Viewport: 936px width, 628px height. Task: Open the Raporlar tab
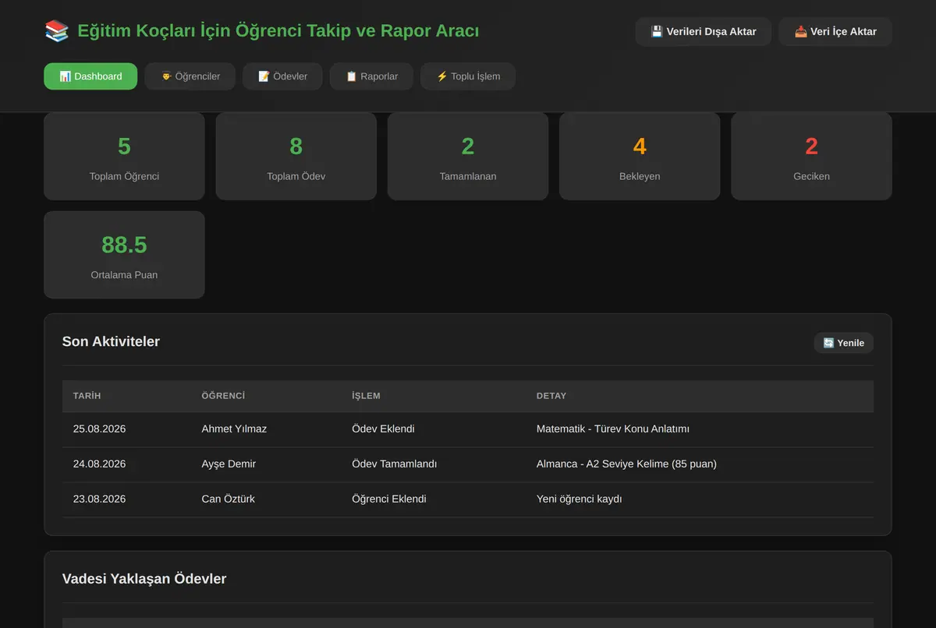pyautogui.click(x=371, y=76)
